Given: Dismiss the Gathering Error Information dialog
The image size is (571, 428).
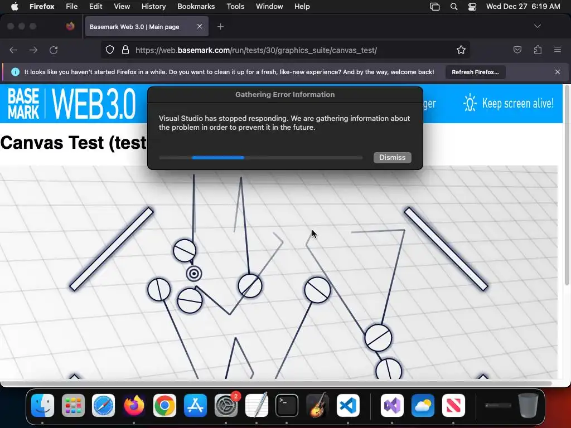Looking at the screenshot, I should 392,157.
